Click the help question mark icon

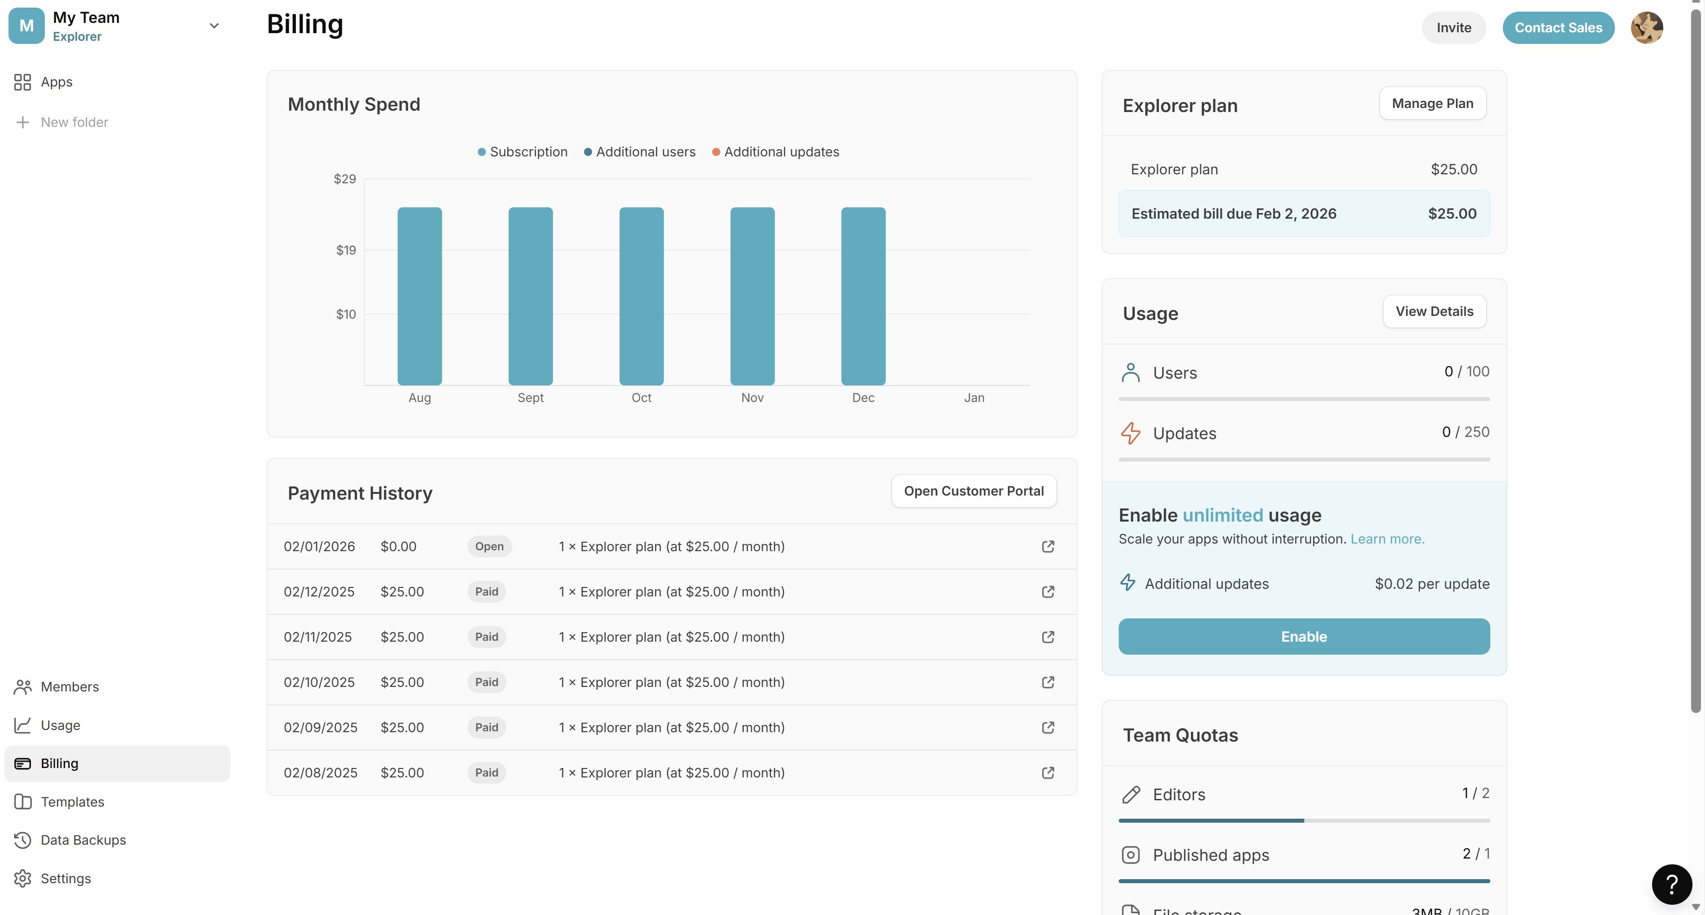pos(1672,884)
